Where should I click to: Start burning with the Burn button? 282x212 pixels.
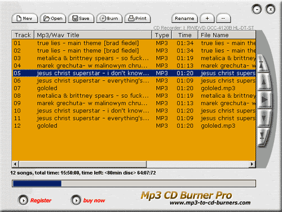tap(109, 18)
